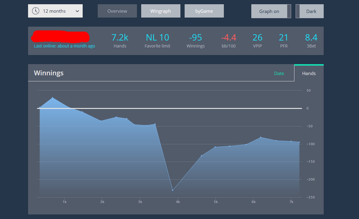This screenshot has width=359, height=219.
Task: Expand the time range chevron arrow
Action: [77, 11]
